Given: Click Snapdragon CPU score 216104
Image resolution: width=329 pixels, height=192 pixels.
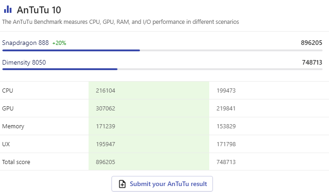Looking at the screenshot, I should click(106, 91).
